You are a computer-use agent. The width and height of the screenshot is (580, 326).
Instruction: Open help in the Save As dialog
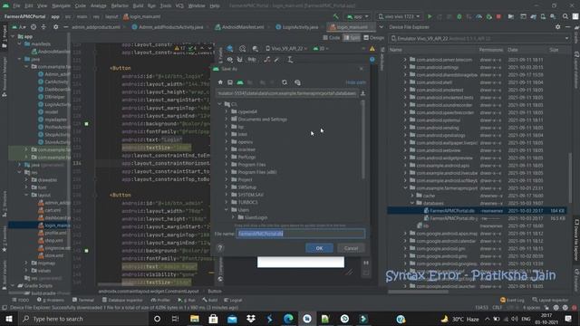coord(220,248)
